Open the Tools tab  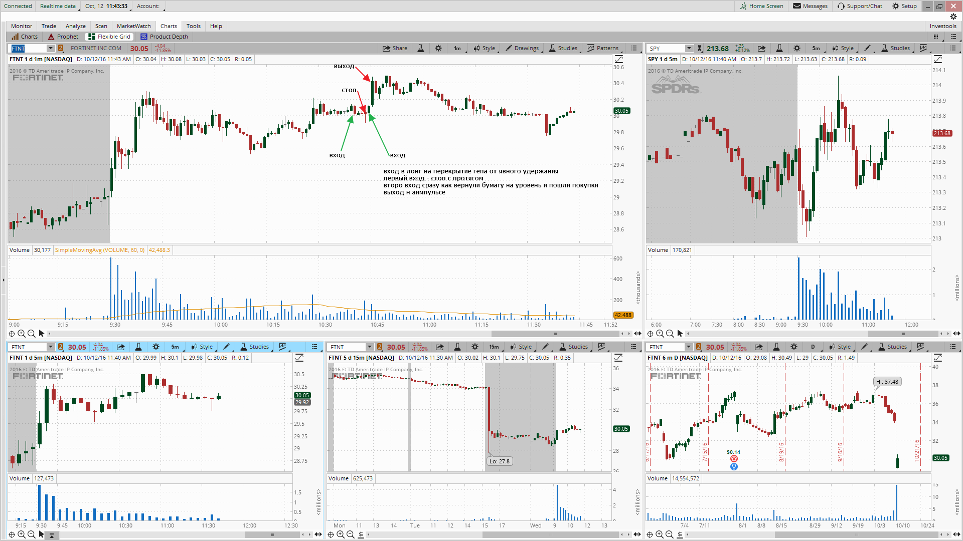pyautogui.click(x=194, y=26)
